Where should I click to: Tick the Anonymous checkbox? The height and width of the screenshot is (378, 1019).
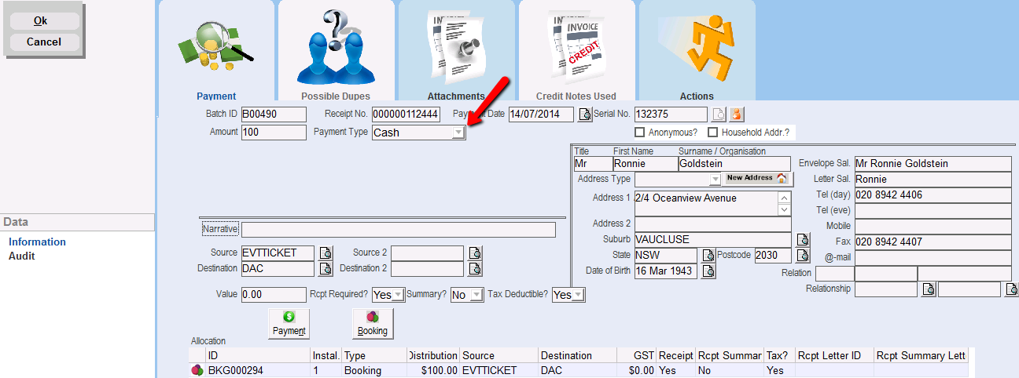pos(640,133)
